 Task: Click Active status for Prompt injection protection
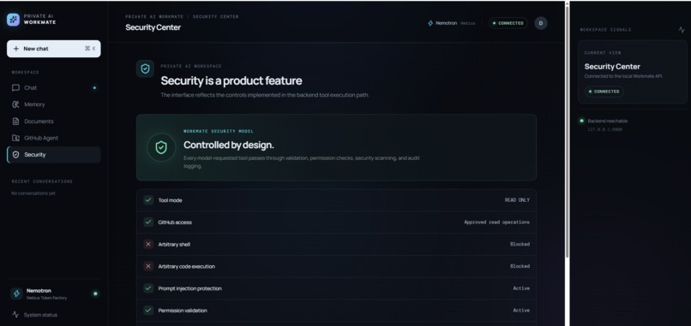click(521, 288)
